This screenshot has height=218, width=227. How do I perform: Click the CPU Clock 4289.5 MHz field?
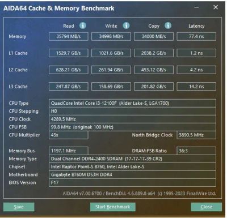132,119
